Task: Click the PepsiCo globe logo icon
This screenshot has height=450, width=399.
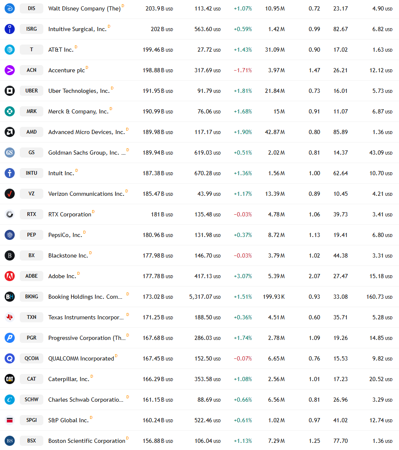Action: [x=10, y=235]
